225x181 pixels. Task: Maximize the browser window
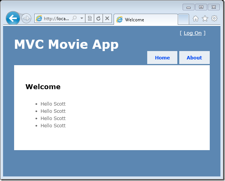(x=201, y=7)
